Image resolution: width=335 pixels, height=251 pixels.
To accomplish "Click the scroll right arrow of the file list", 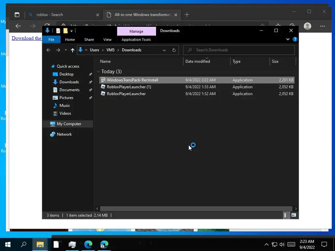I will tap(296, 209).
